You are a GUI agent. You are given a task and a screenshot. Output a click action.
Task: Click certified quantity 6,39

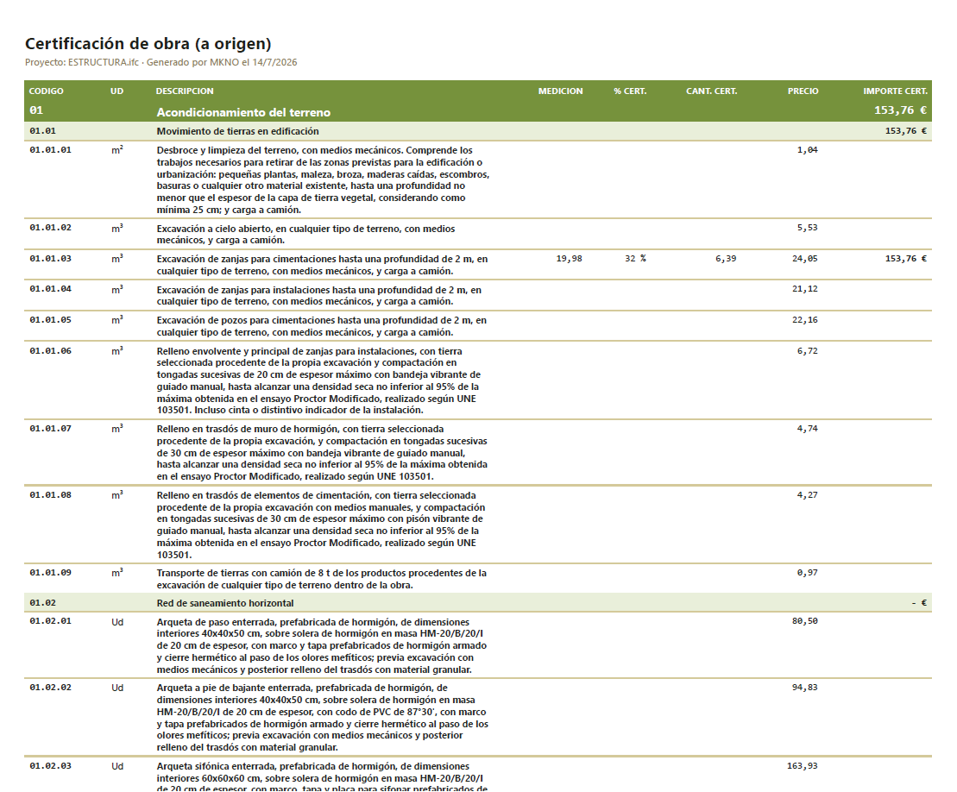coord(726,259)
